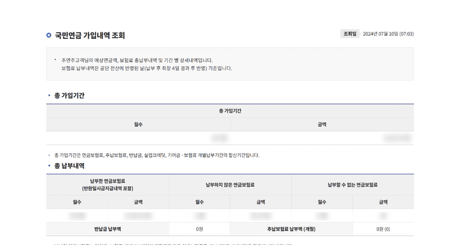The height and width of the screenshot is (251, 460).
Task: Click the 추납보험료 납부액 (개월) label cell
Action: (x=291, y=229)
